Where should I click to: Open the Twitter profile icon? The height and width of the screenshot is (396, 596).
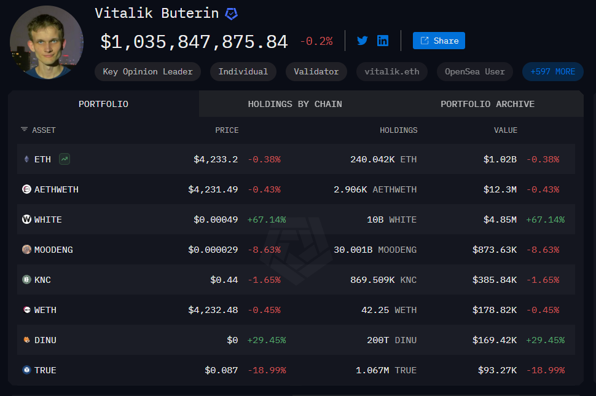pyautogui.click(x=363, y=41)
